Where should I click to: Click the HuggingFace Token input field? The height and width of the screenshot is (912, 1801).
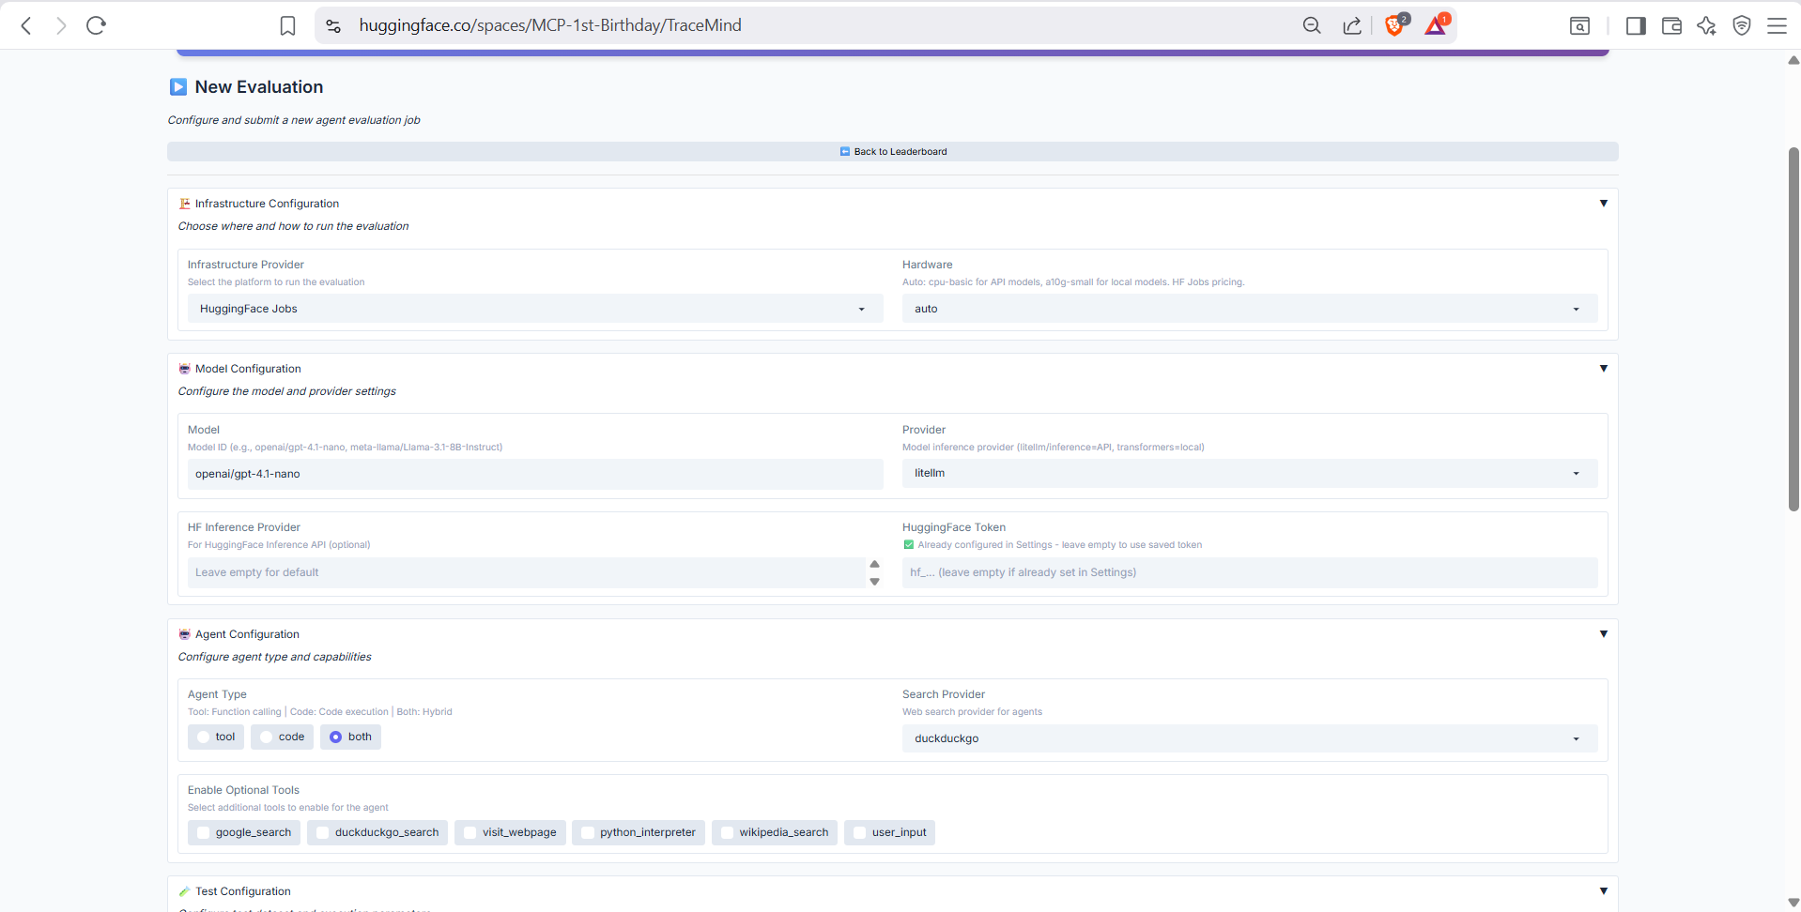[x=1250, y=572]
